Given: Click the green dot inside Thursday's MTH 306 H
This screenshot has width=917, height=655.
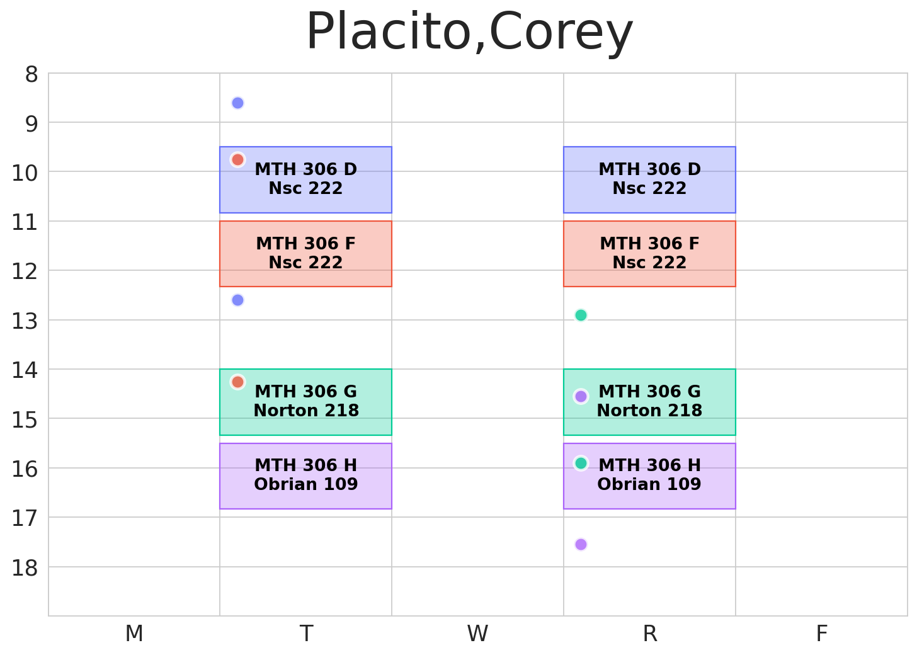Looking at the screenshot, I should (581, 463).
